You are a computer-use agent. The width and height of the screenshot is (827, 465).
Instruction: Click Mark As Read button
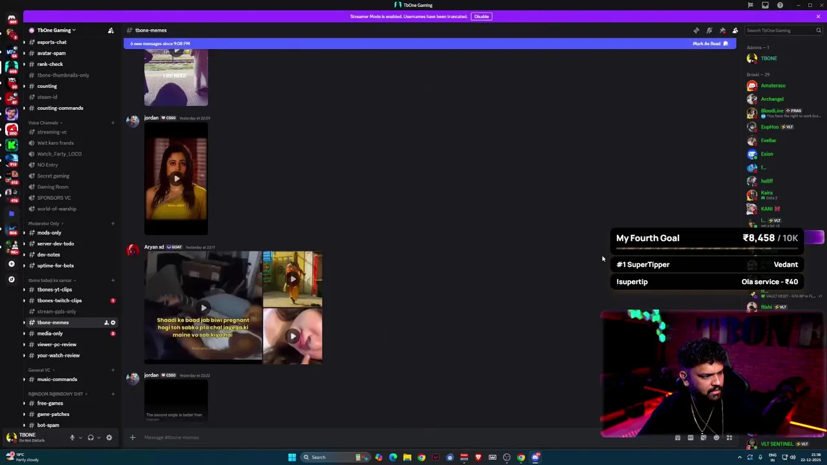point(710,44)
